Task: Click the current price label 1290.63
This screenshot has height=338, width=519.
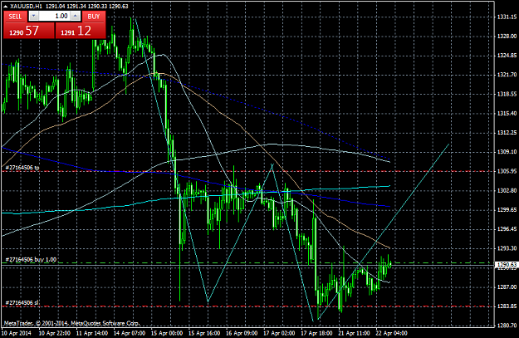Action: point(507,265)
